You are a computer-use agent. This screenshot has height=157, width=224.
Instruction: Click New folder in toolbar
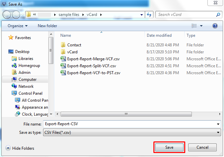(x=47, y=26)
